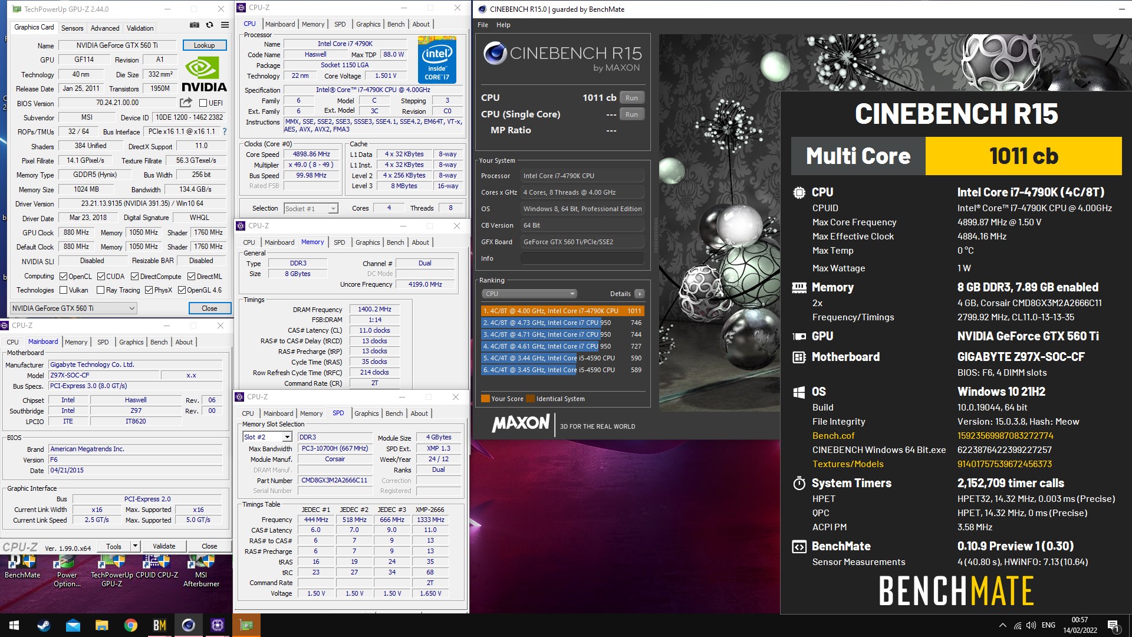Click the GPU-Z Close button
The width and height of the screenshot is (1132, 637).
tap(209, 308)
